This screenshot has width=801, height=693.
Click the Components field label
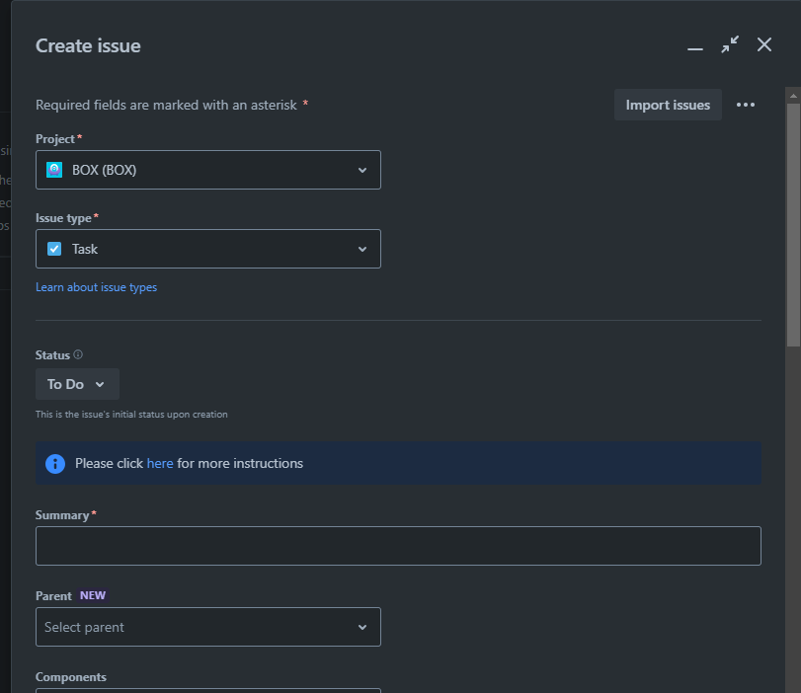point(70,676)
